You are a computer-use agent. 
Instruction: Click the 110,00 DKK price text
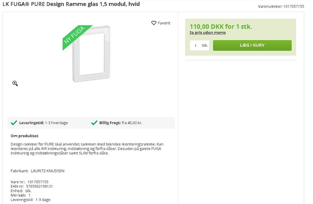pyautogui.click(x=221, y=26)
